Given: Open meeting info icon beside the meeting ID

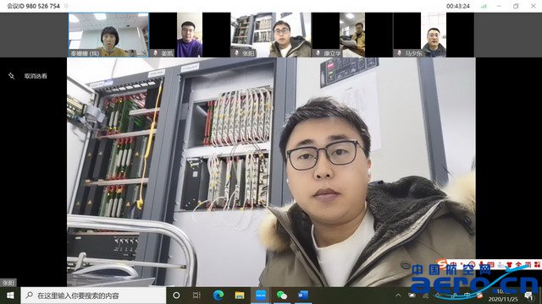Looking at the screenshot, I should pos(66,6).
